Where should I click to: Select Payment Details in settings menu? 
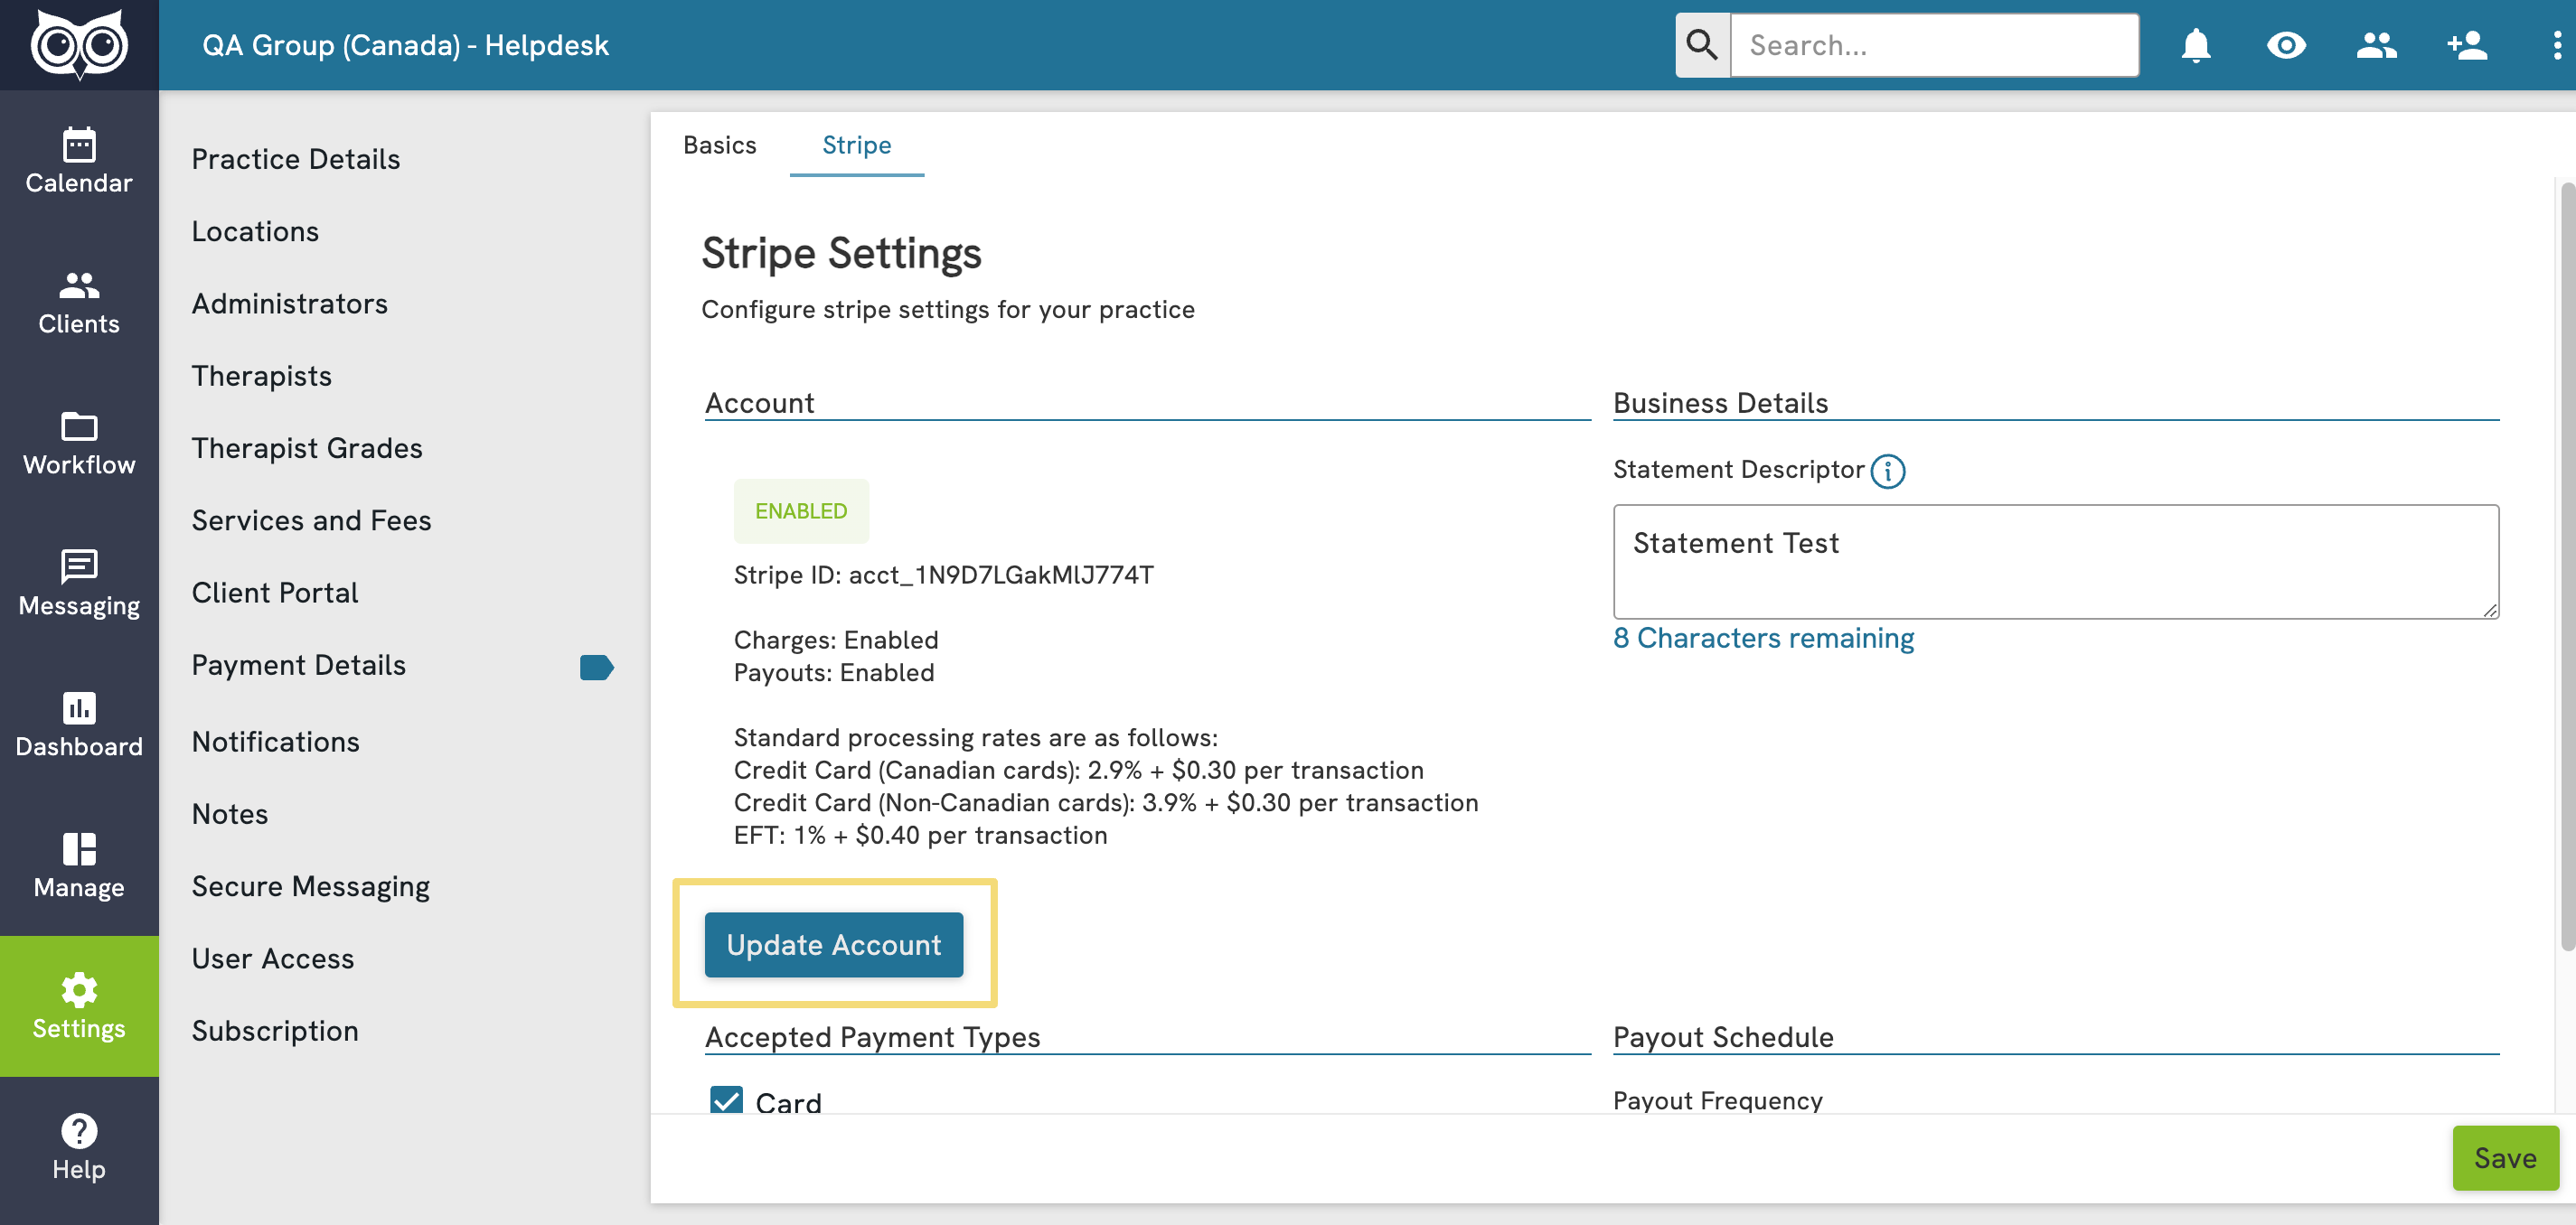[x=299, y=666]
